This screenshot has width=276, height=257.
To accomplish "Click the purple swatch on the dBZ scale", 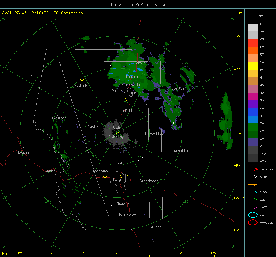I will click(253, 104).
